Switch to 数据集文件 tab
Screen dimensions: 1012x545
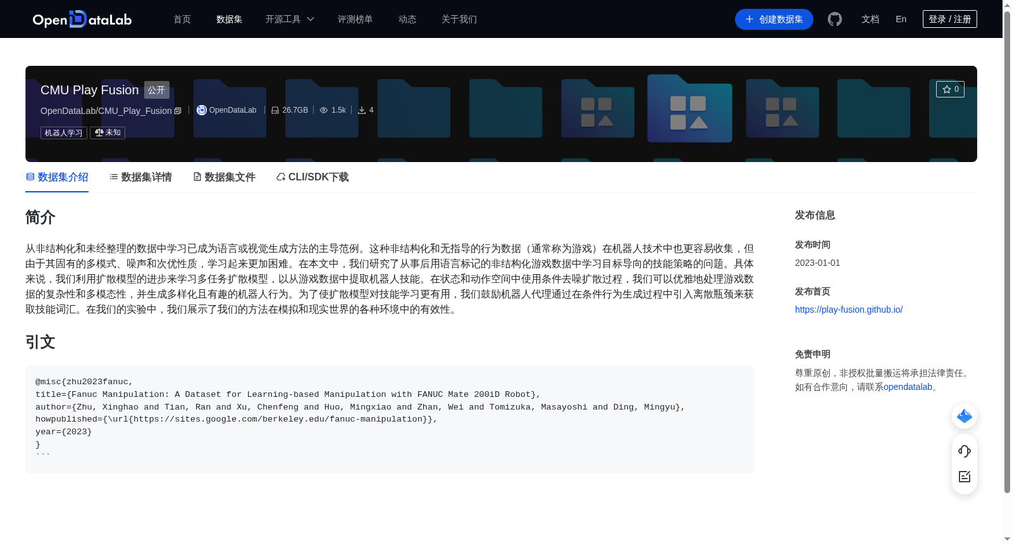(x=224, y=177)
